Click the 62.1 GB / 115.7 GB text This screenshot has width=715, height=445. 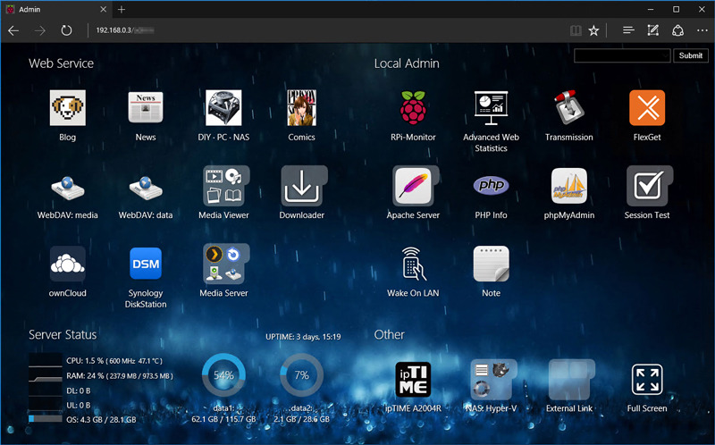223,419
